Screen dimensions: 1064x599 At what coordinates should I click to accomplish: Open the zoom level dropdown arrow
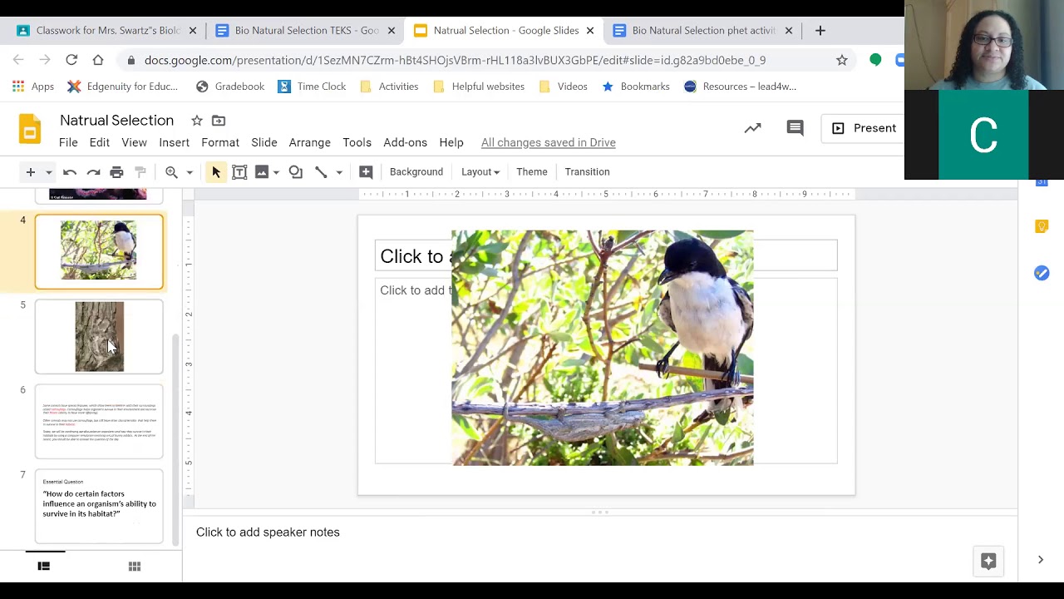coord(190,172)
